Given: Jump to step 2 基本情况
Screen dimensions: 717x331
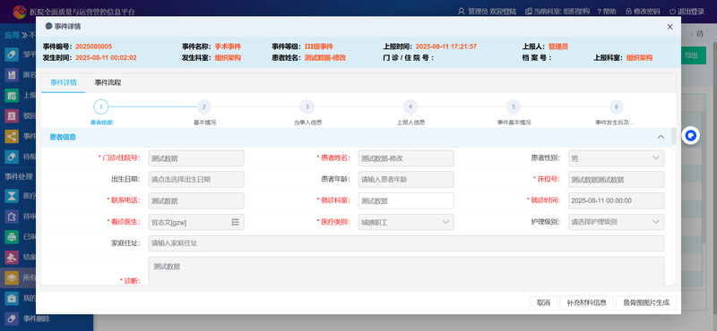Looking at the screenshot, I should pyautogui.click(x=204, y=106).
